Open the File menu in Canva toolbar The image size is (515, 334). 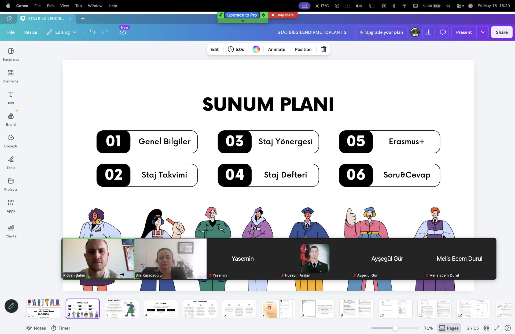coord(11,32)
